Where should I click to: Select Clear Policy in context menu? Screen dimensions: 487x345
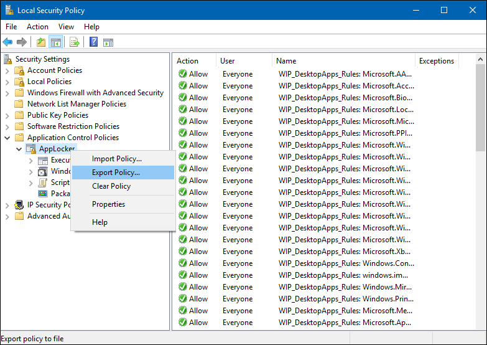111,186
